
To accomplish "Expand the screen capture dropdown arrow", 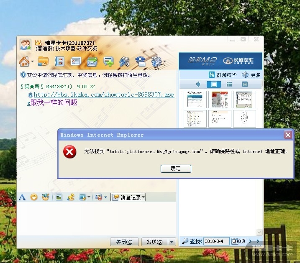I will (89, 197).
